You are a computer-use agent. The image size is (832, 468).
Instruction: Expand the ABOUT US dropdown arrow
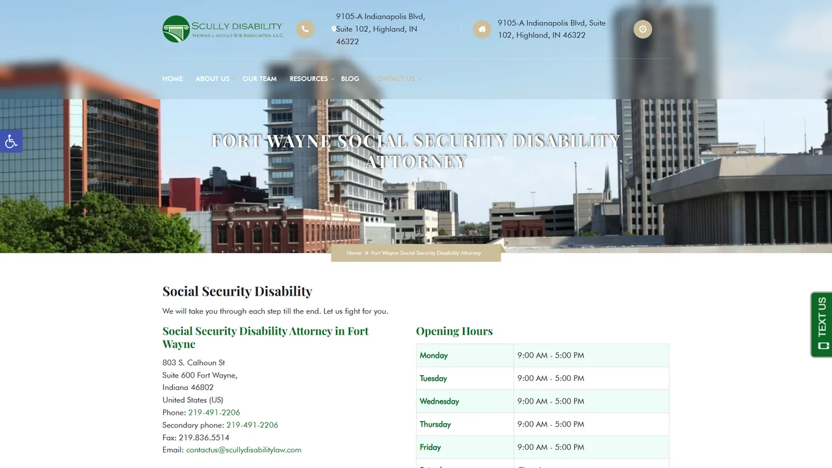point(233,79)
